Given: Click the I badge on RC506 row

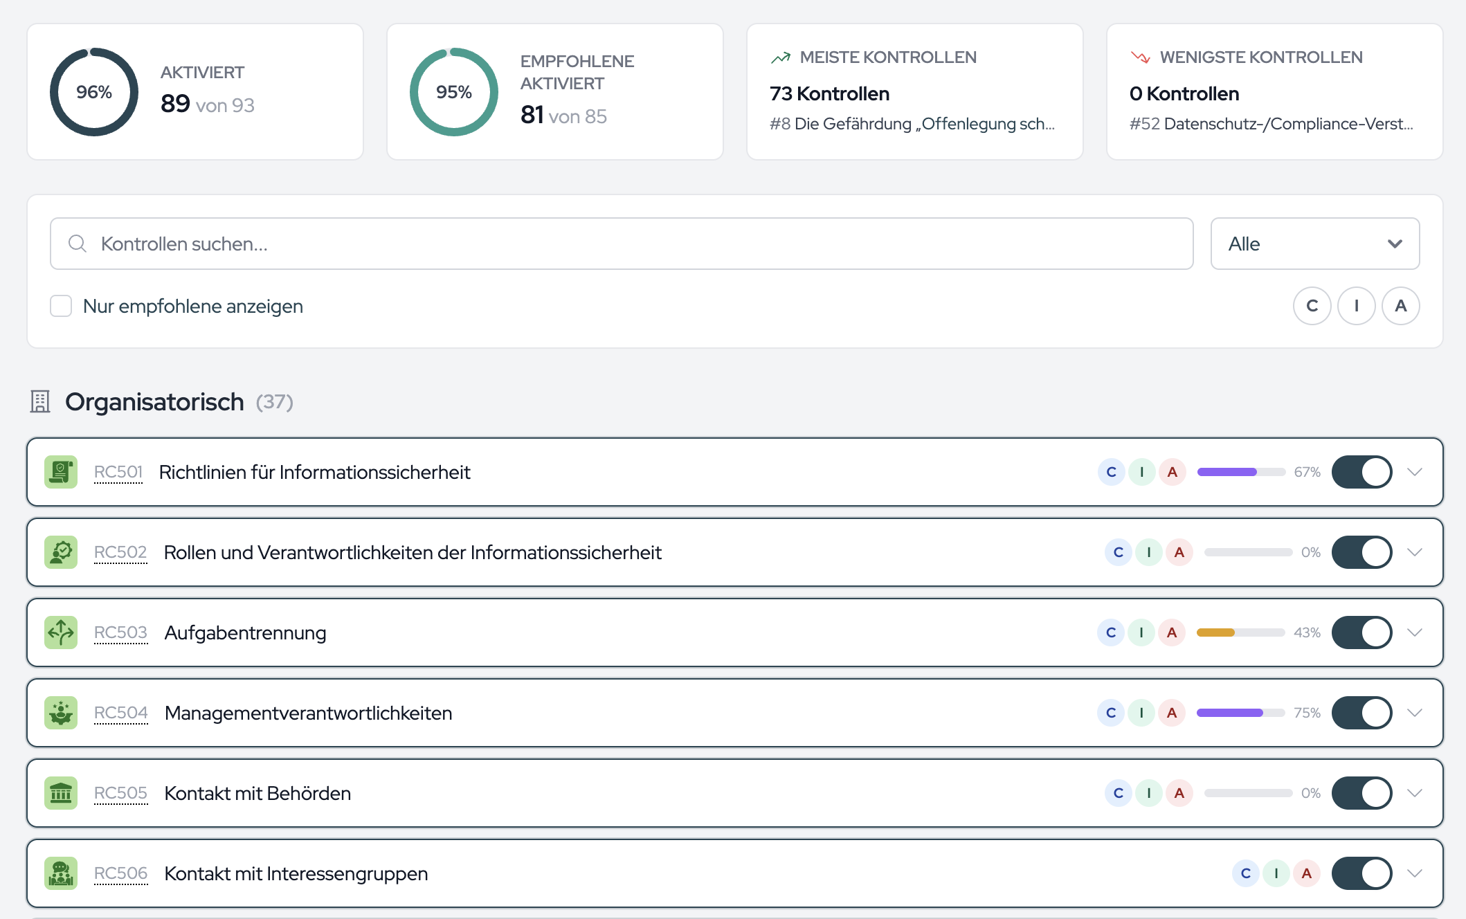Looking at the screenshot, I should tap(1276, 873).
